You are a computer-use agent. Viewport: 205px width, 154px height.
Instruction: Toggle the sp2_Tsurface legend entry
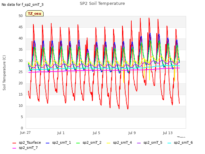pyautogui.click(x=27, y=142)
